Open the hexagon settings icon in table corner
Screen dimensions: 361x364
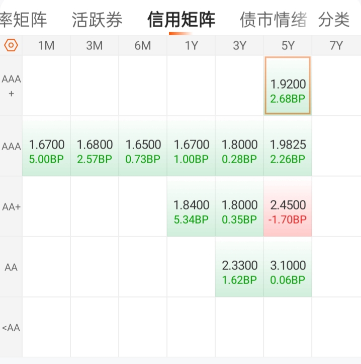(11, 45)
